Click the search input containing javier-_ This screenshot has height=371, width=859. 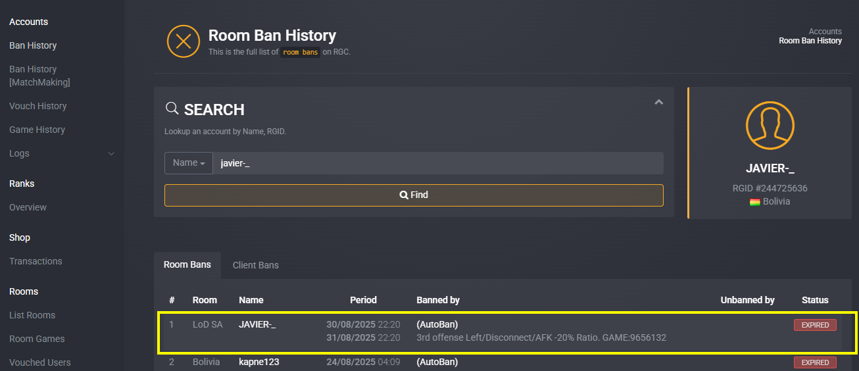pos(438,163)
